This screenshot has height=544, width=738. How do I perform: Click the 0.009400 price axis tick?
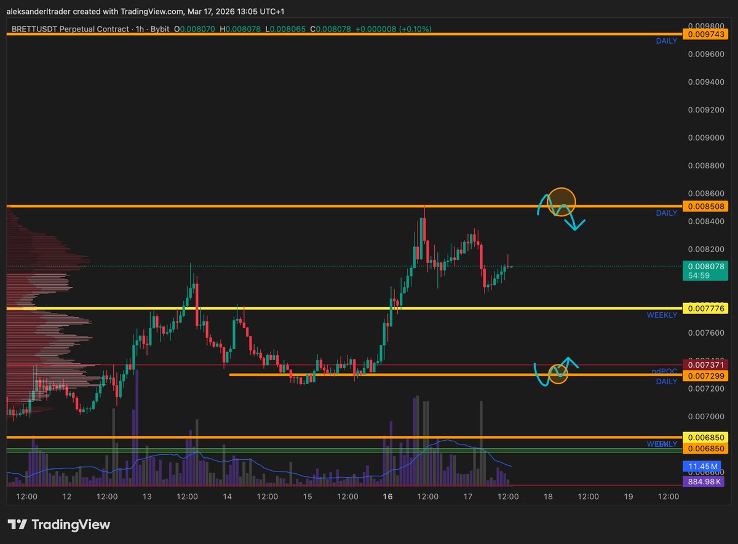point(707,82)
